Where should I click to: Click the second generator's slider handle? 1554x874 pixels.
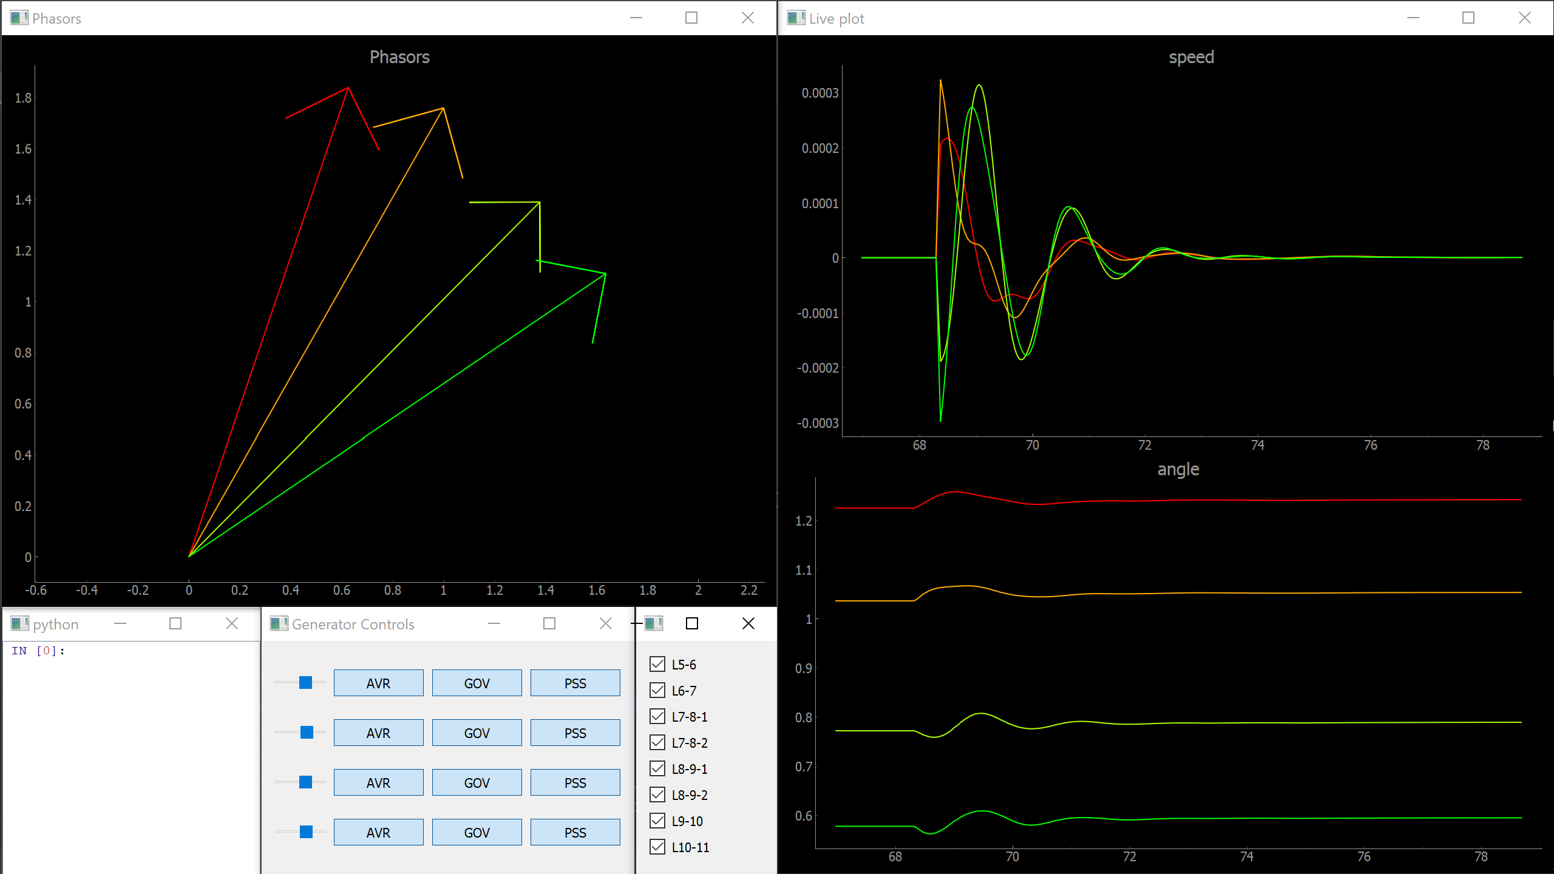click(307, 733)
